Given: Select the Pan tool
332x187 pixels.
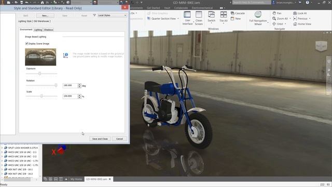Looking at the screenshot, I should tap(277, 13).
